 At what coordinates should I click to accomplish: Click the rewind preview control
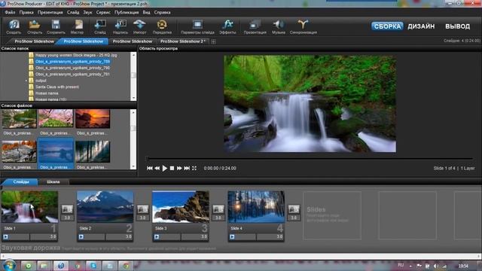click(157, 168)
